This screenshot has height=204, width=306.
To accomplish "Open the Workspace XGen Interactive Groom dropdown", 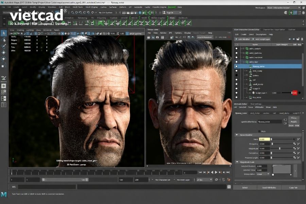I will coord(284,7).
